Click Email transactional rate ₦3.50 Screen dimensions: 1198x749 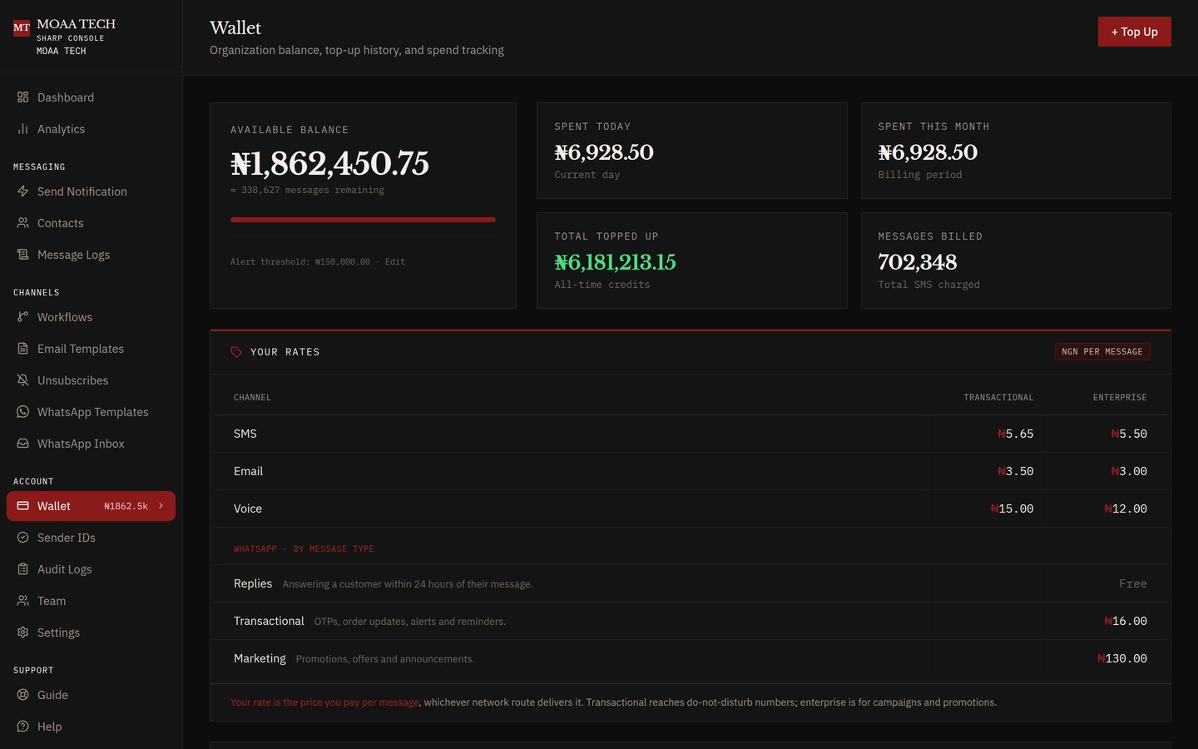(1015, 471)
